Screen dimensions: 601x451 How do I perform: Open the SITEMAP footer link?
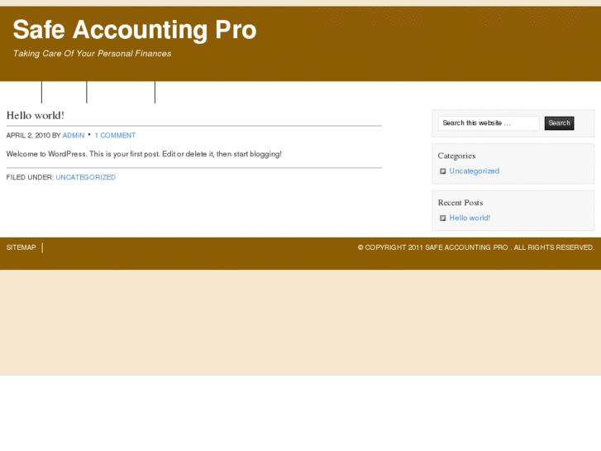pos(21,247)
